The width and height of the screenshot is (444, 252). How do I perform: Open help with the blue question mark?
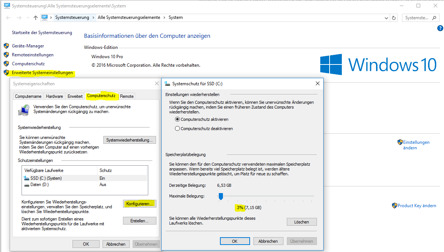440,28
